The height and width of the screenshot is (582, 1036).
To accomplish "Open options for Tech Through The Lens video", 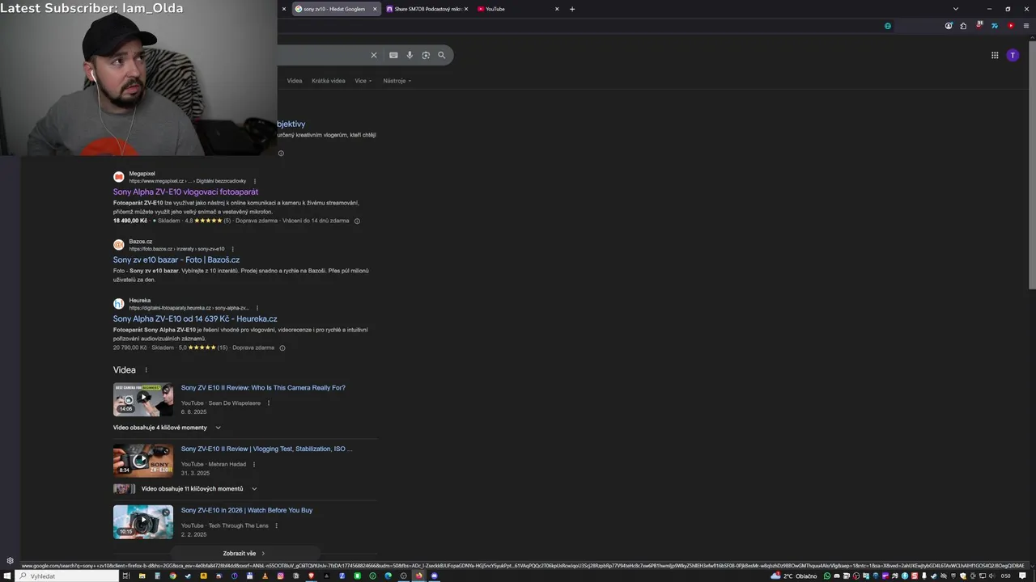I will (x=276, y=525).
